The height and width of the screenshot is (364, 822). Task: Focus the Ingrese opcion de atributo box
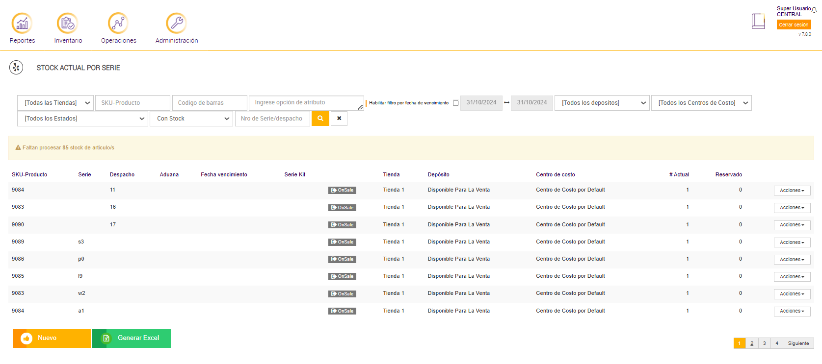306,103
